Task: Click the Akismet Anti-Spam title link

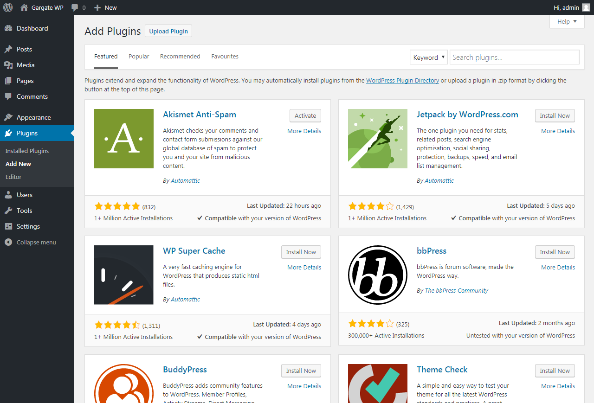Action: click(x=200, y=115)
